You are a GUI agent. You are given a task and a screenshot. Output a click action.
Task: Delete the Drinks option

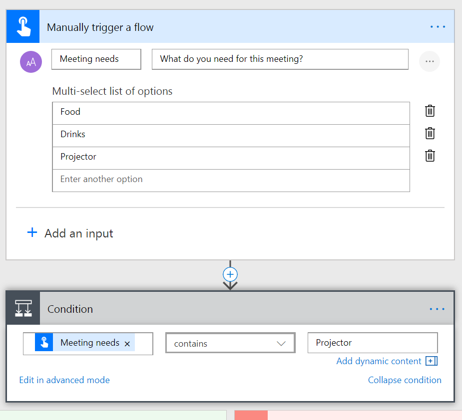tap(430, 134)
